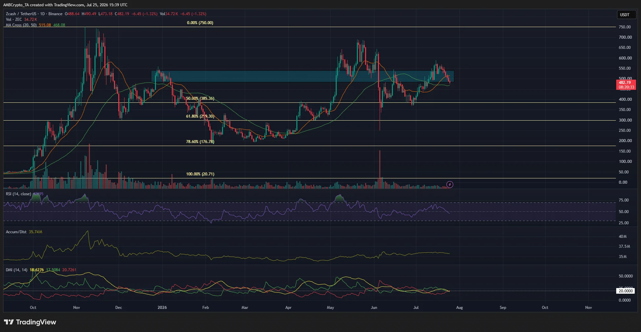Click the 0.00 price axis tick
Viewport: 641px width, 332px height.
coord(623,182)
